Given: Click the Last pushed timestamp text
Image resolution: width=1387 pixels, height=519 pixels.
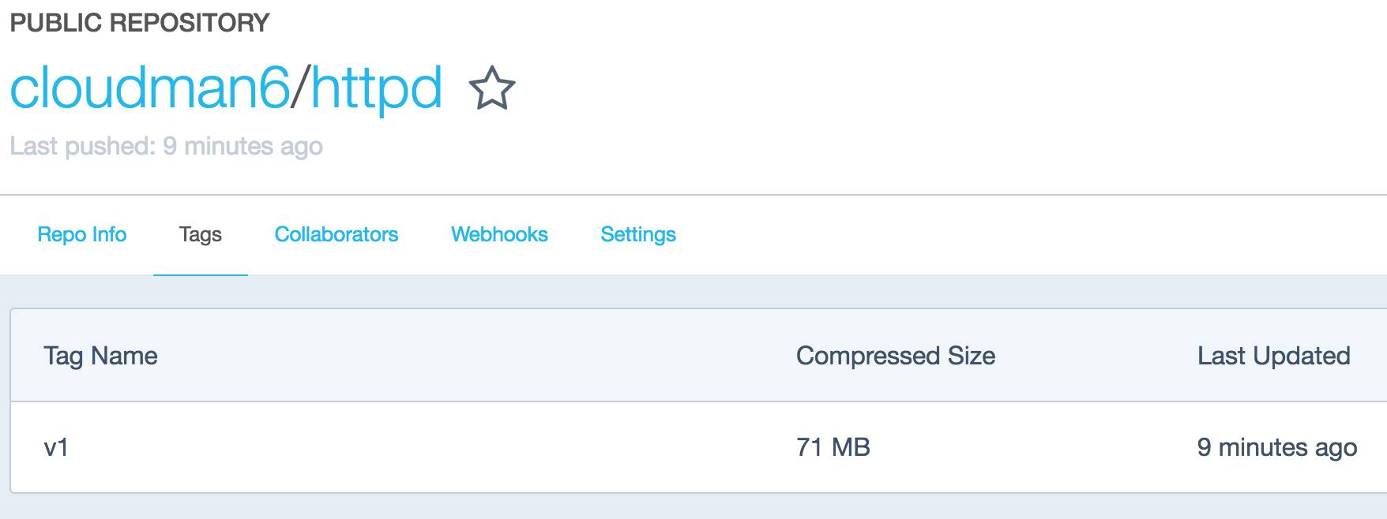Looking at the screenshot, I should (x=166, y=146).
